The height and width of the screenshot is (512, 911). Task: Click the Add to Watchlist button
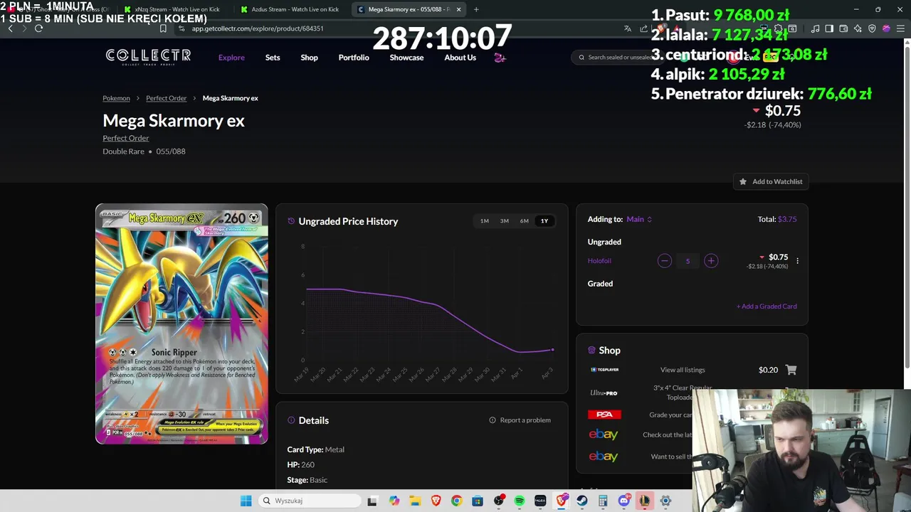click(771, 181)
